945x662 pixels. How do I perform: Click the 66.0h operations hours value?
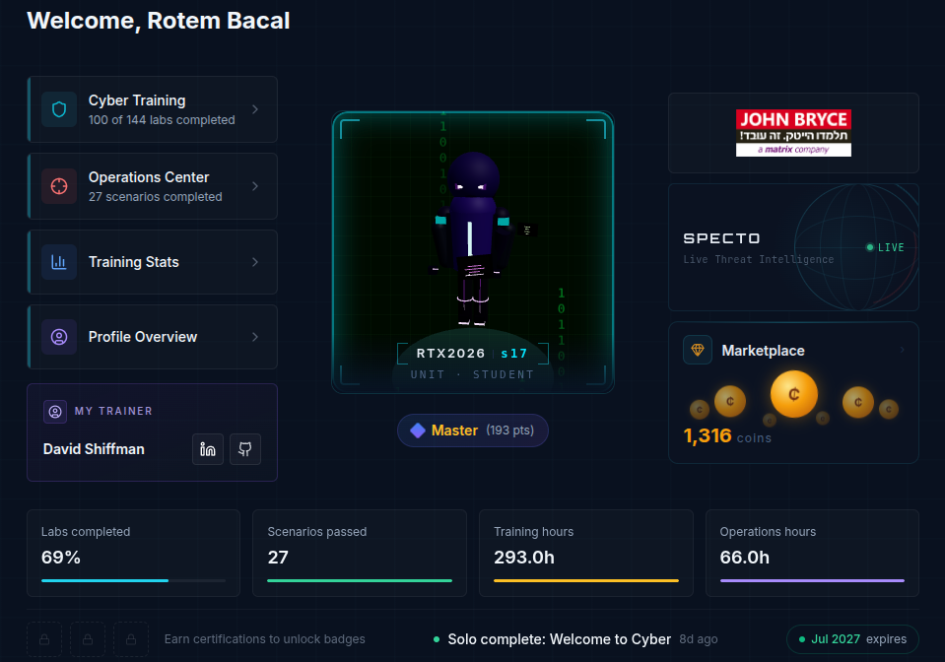point(744,558)
